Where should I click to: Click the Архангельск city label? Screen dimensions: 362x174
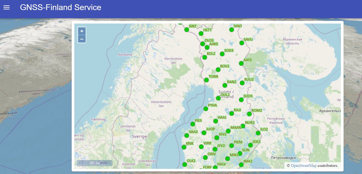coord(330,111)
